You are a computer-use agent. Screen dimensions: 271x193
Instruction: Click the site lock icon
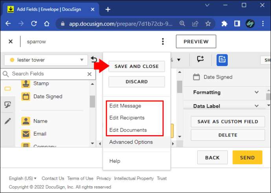63,24
